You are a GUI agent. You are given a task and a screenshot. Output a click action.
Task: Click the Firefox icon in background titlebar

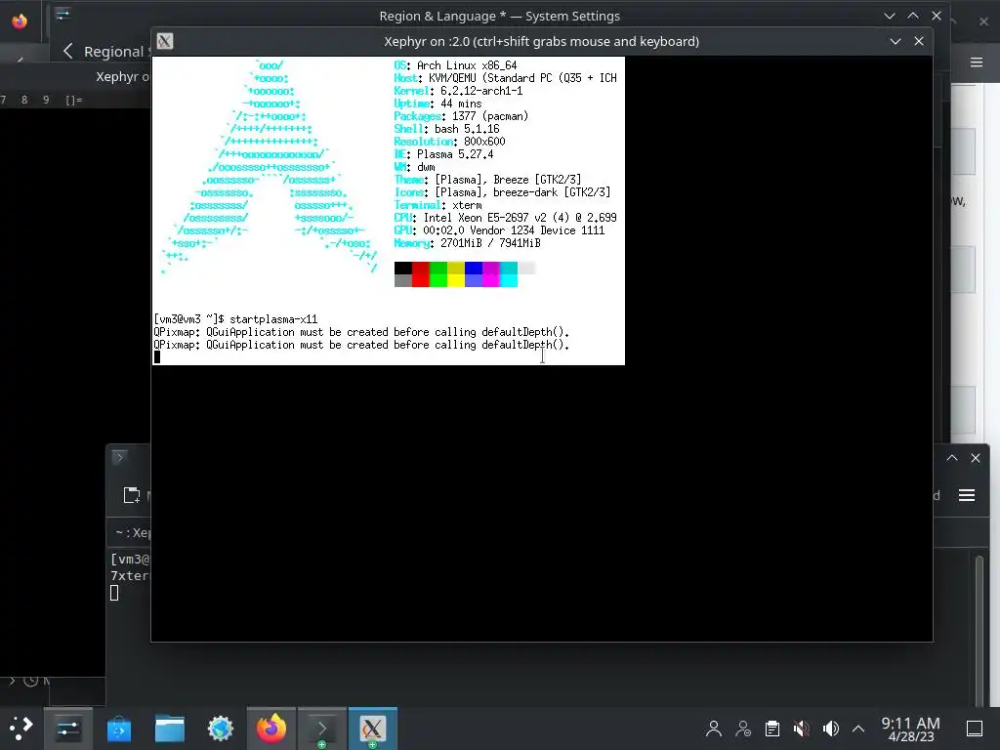[x=20, y=21]
